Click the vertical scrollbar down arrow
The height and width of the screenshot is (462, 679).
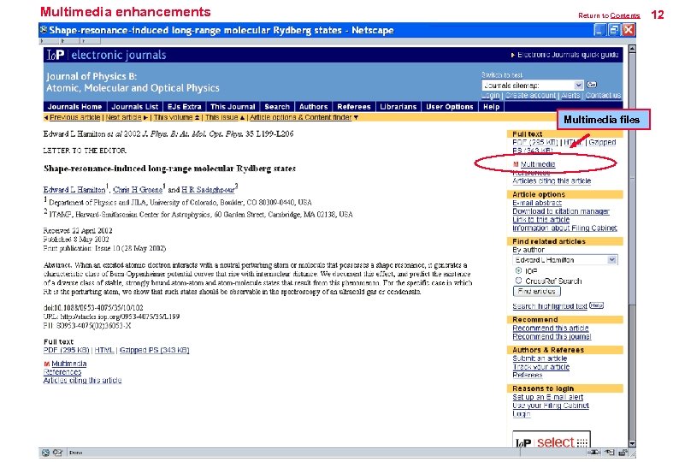(632, 444)
